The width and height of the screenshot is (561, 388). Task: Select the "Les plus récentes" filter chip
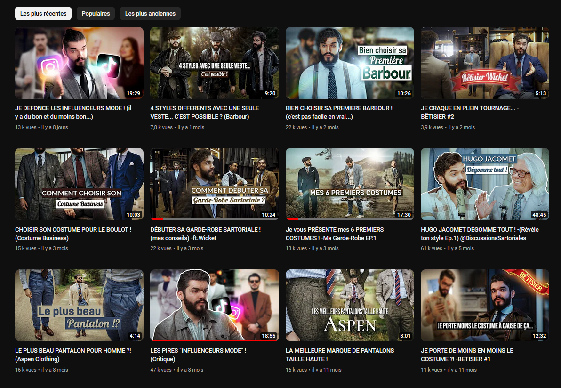click(43, 14)
